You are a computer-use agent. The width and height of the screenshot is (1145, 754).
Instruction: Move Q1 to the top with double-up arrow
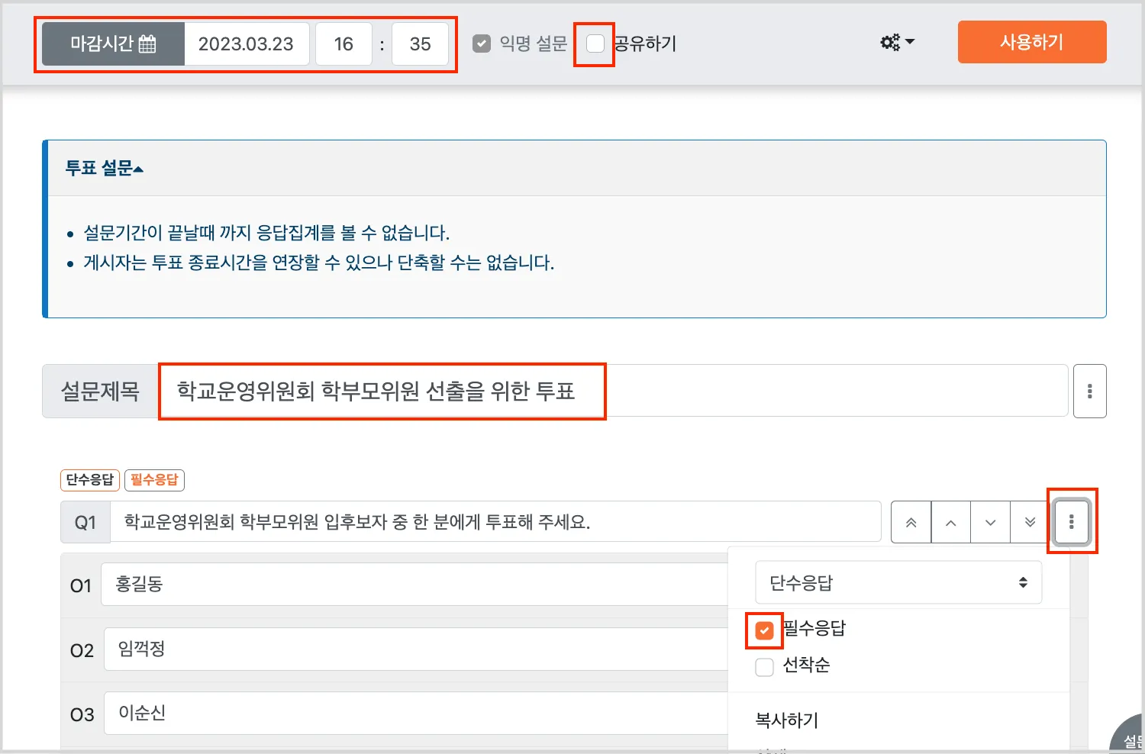(911, 523)
